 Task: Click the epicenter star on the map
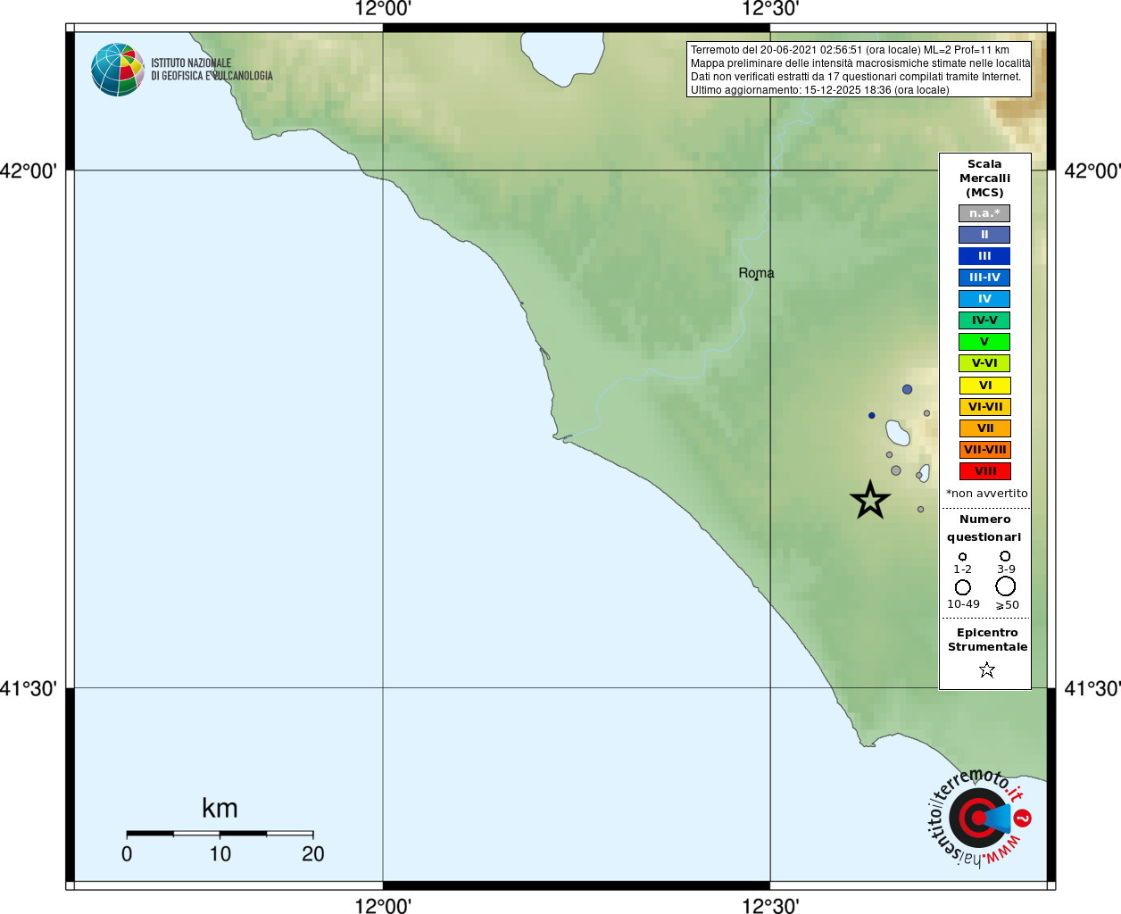pos(870,500)
